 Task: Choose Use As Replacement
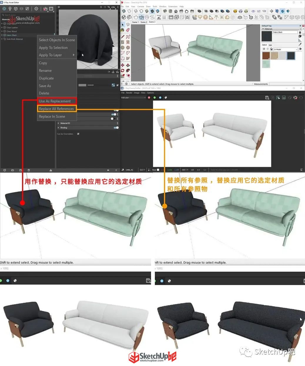57,101
